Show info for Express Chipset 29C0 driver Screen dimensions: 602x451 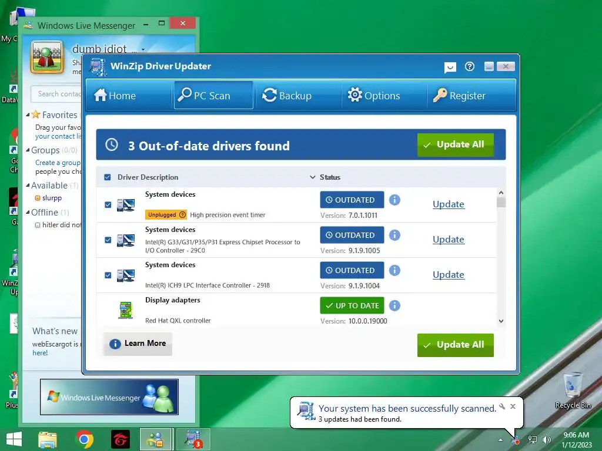(394, 235)
